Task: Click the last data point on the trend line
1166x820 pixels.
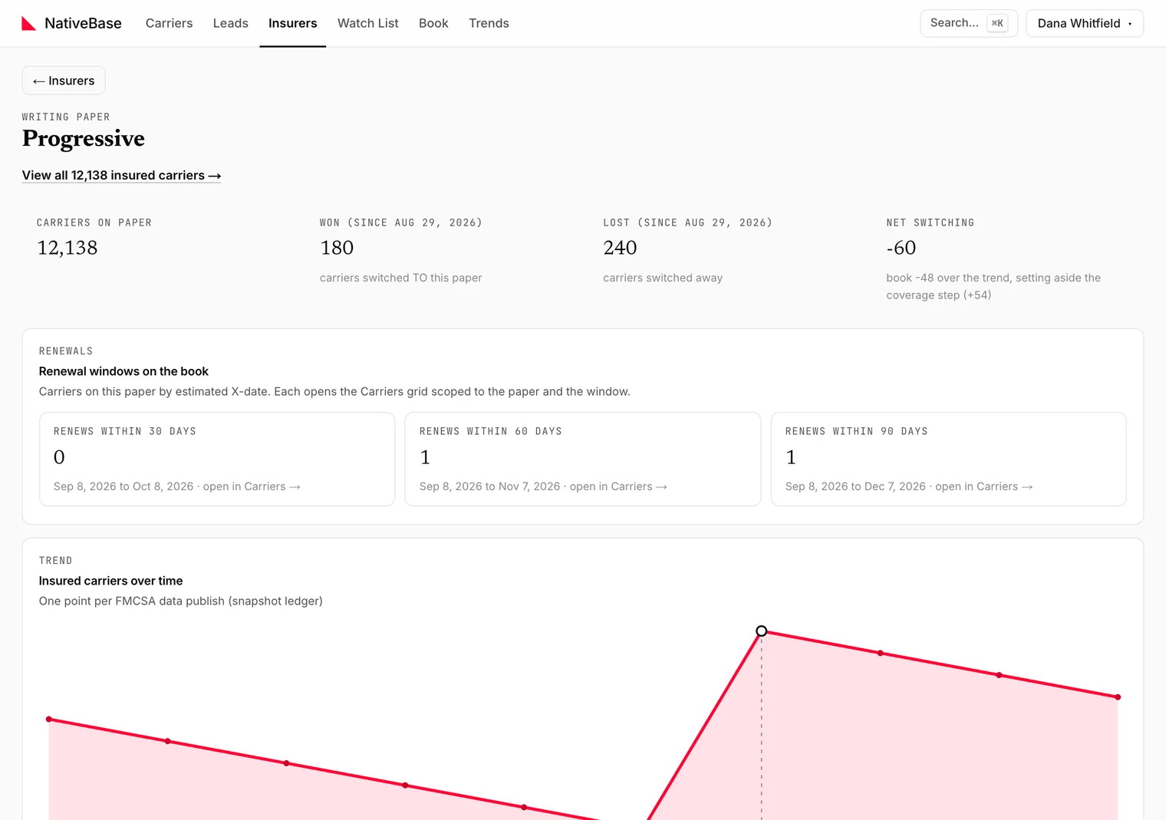Action: point(1118,697)
